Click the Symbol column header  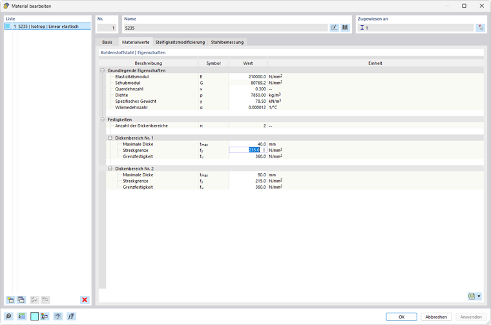tap(214, 63)
